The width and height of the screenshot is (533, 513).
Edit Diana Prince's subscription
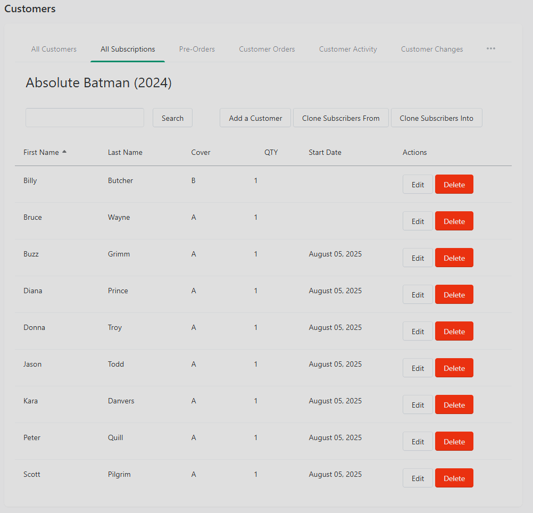tap(418, 294)
